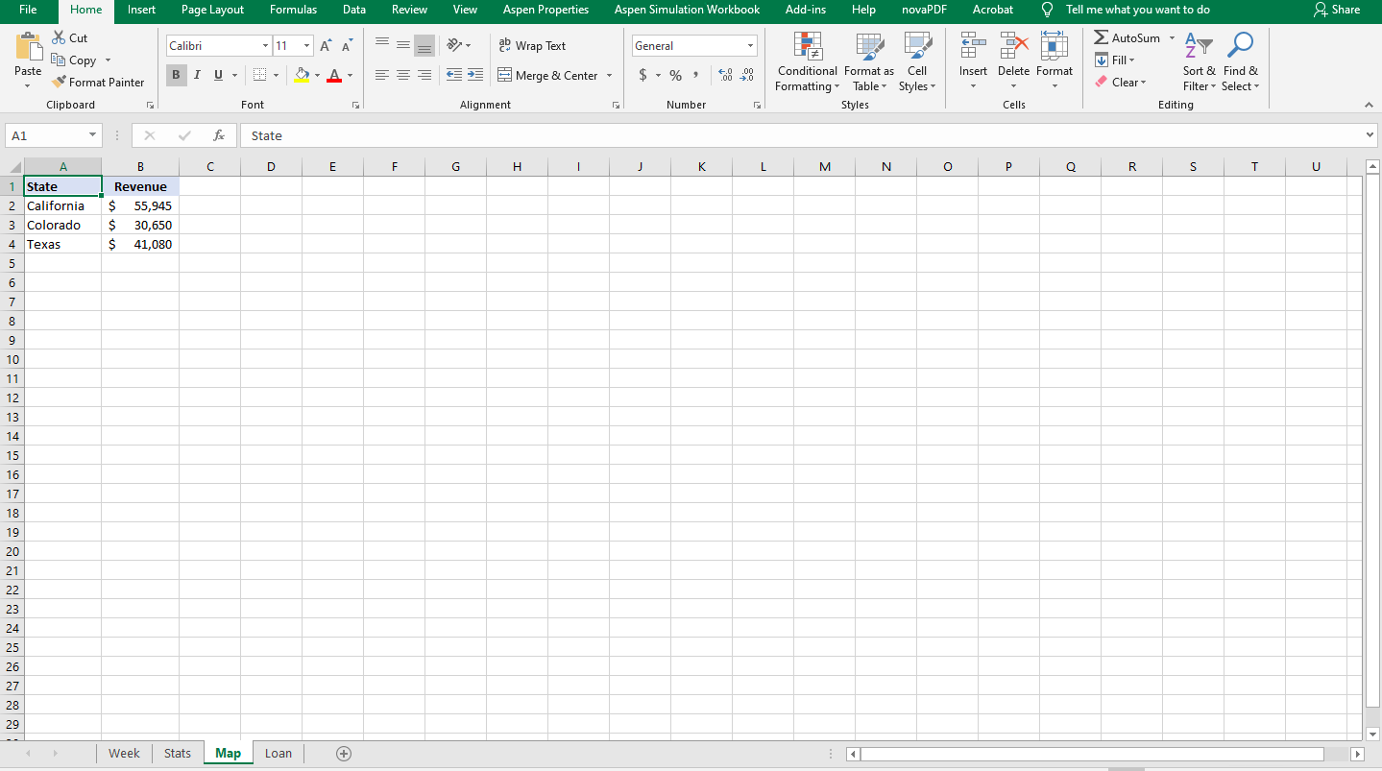Open the Number Format dropdown showing General
This screenshot has height=771, width=1382.
693,45
